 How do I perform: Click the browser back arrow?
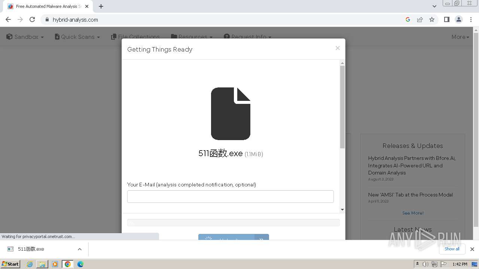tap(8, 19)
